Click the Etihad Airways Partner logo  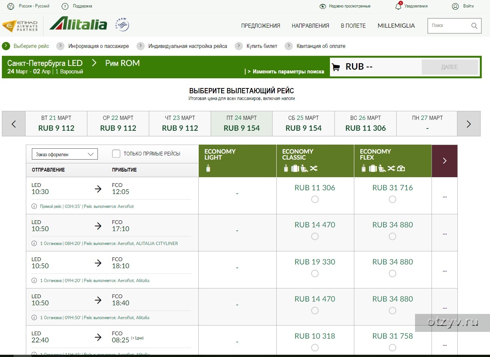(20, 26)
